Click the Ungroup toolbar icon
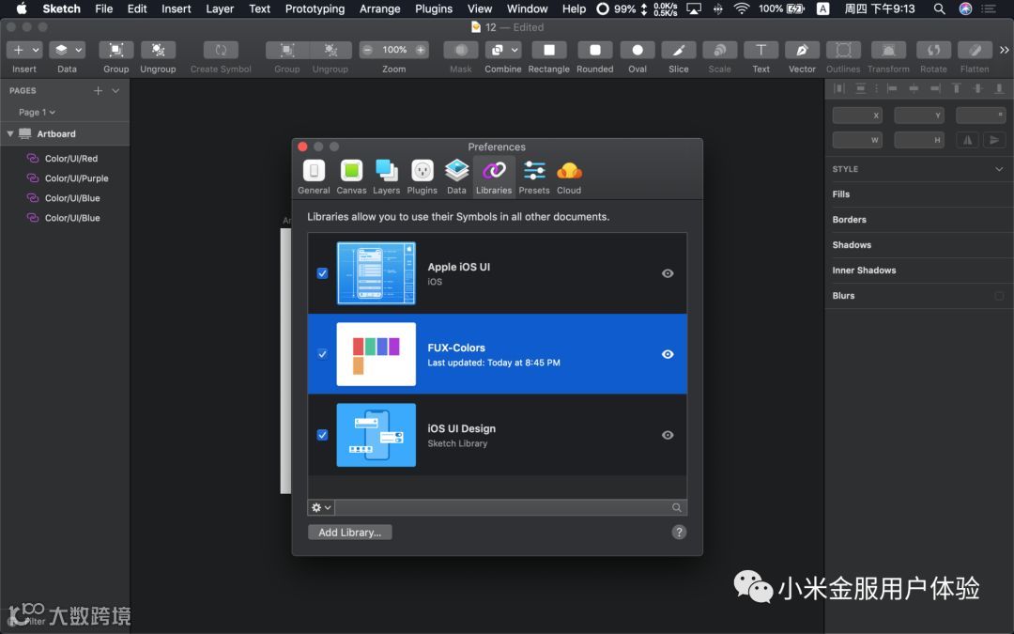 [x=158, y=50]
